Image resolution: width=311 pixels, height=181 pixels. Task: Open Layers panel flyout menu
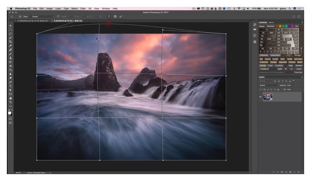coord(302,77)
